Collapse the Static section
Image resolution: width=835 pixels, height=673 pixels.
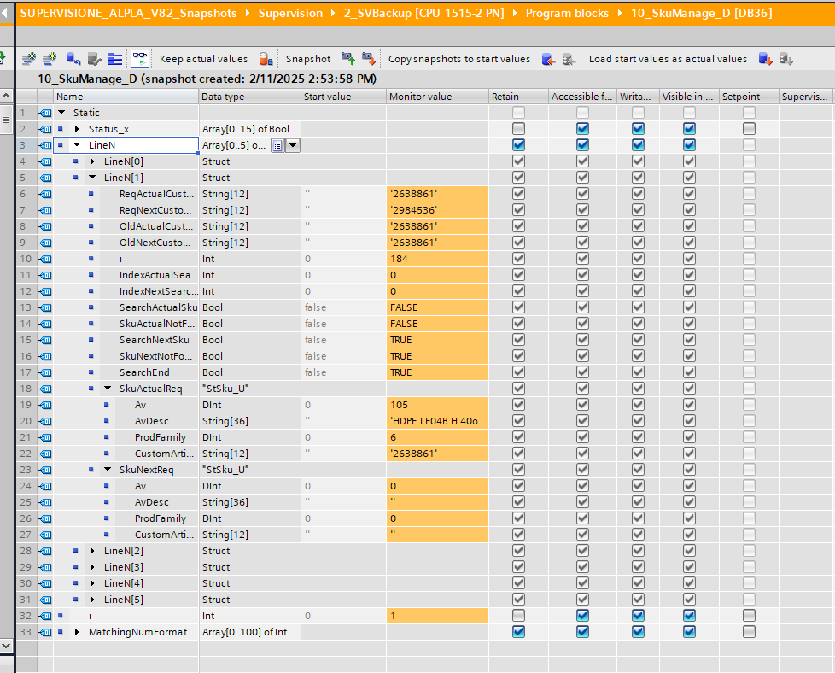point(61,113)
